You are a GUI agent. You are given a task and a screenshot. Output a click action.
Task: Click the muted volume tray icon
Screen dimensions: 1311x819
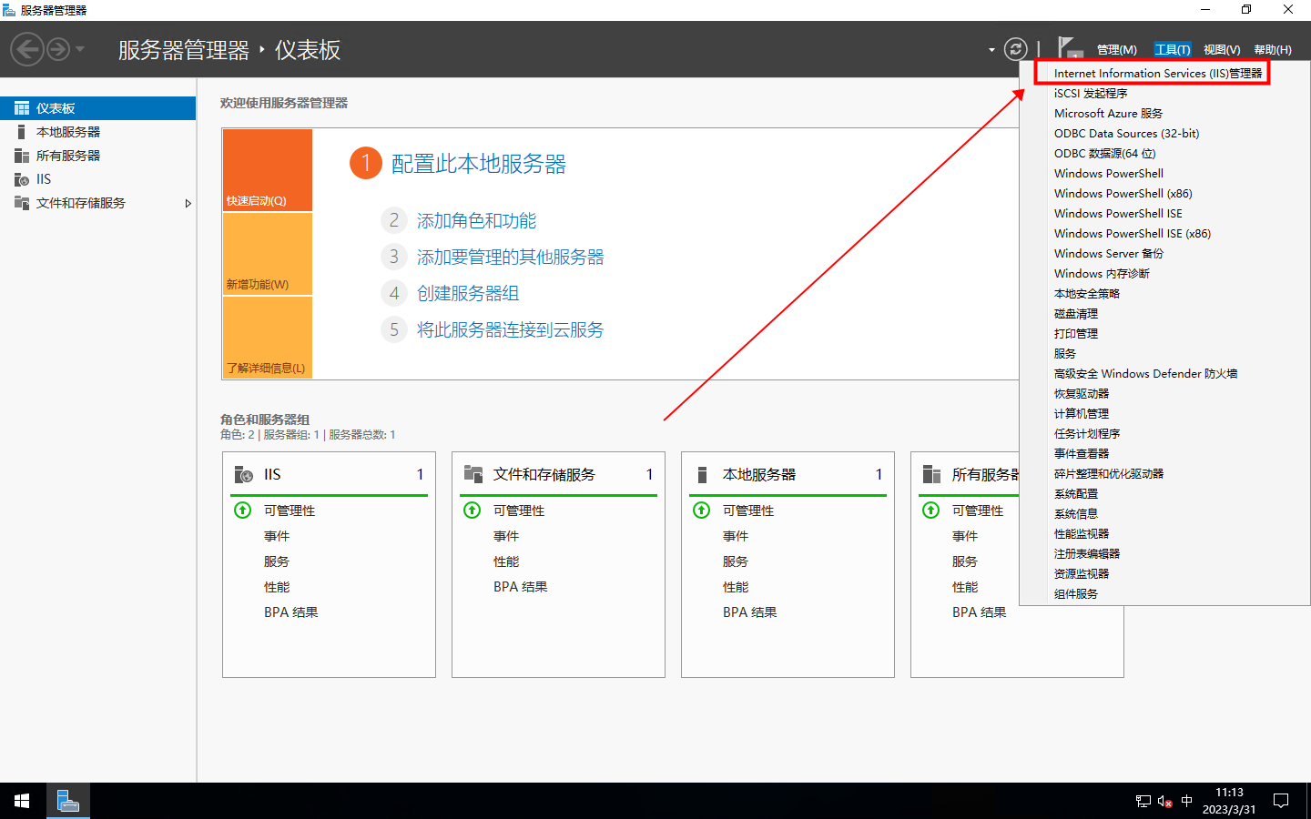click(1164, 801)
